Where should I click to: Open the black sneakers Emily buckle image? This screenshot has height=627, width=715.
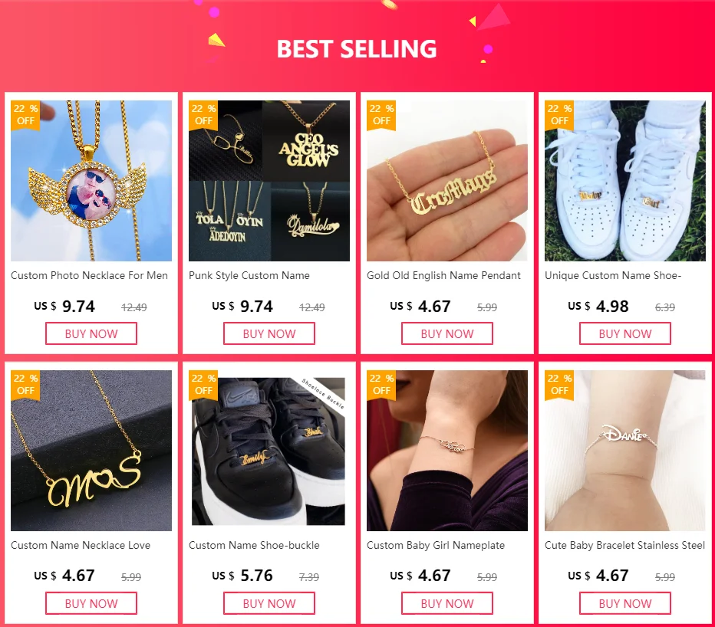click(269, 451)
